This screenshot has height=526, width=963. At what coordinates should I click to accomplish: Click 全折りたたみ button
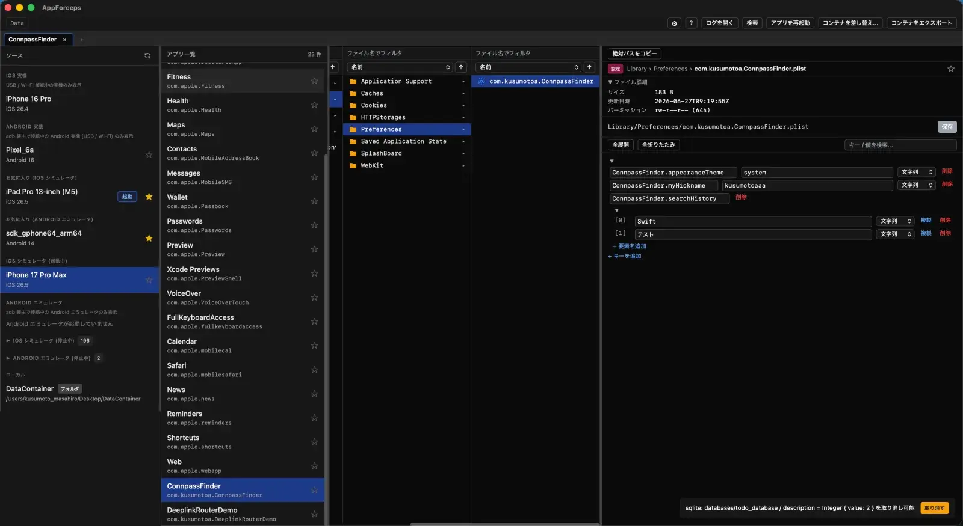[x=658, y=145]
